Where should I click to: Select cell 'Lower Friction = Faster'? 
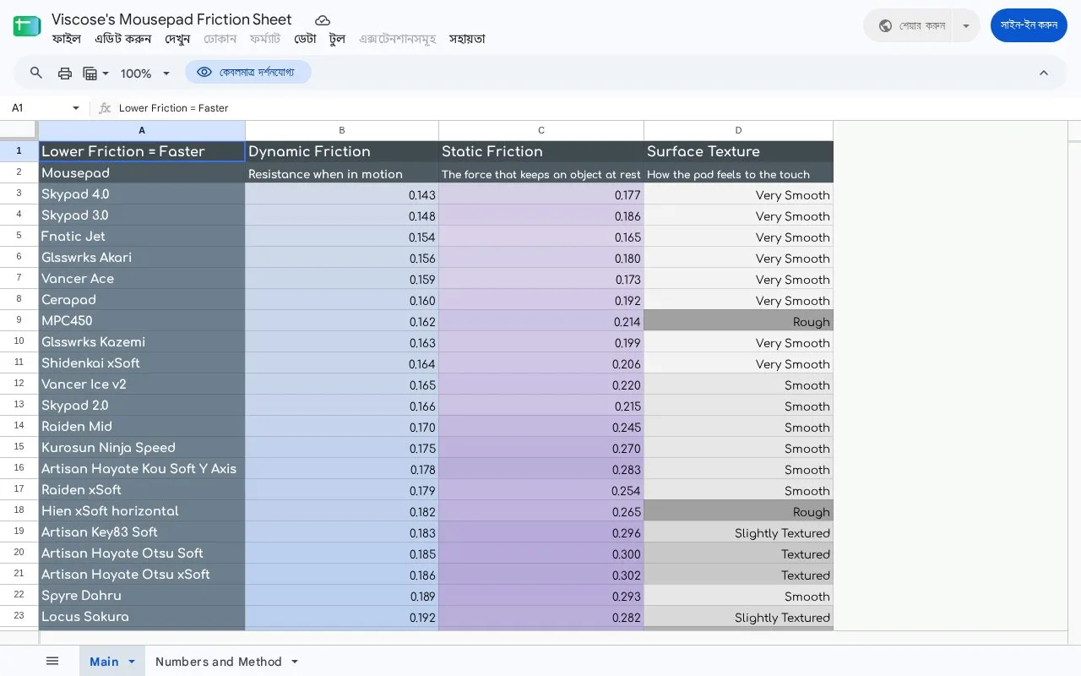pyautogui.click(x=142, y=151)
